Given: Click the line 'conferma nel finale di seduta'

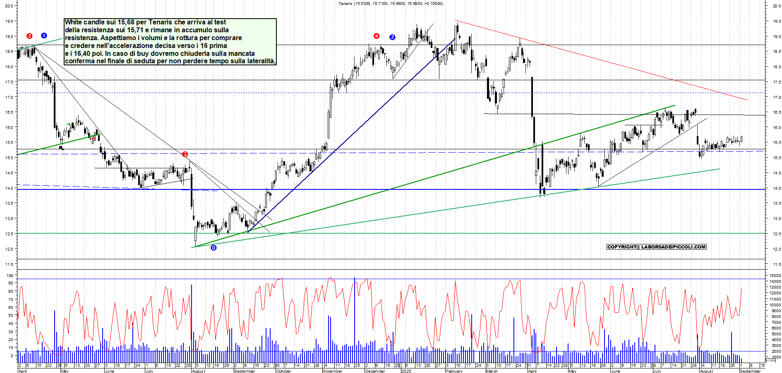Looking at the screenshot, I should [170, 61].
